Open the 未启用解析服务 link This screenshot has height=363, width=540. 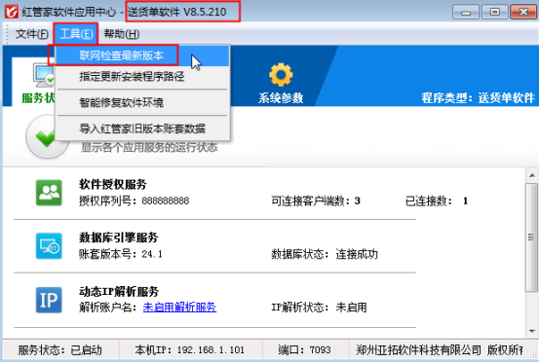[179, 307]
